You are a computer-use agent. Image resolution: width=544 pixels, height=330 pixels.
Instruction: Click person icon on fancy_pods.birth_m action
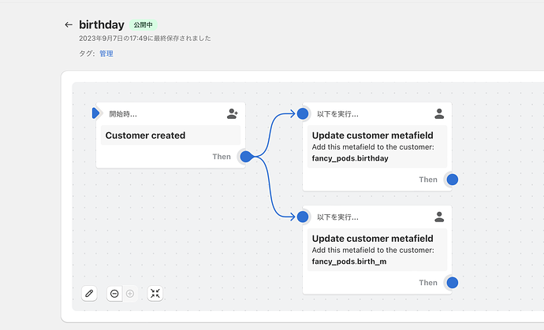pos(439,217)
